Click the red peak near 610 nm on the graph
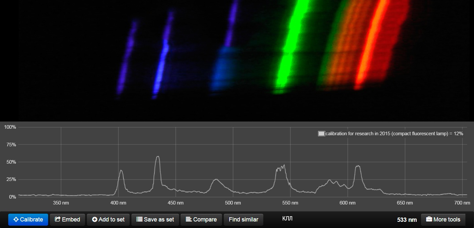 (x=358, y=166)
